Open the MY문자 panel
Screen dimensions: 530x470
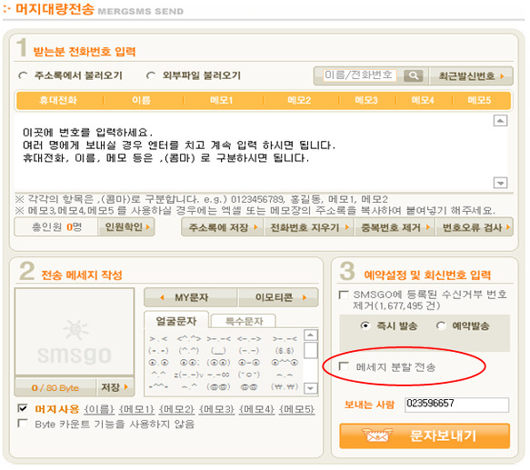tap(191, 297)
